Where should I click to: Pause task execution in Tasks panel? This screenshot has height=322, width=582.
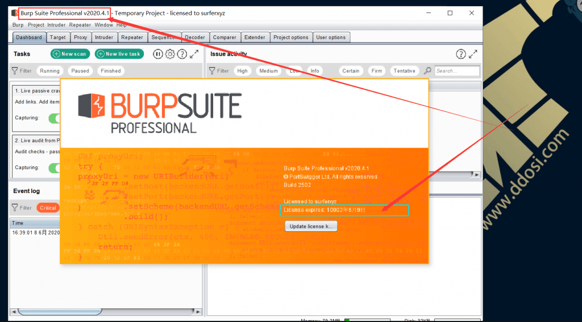(x=158, y=54)
